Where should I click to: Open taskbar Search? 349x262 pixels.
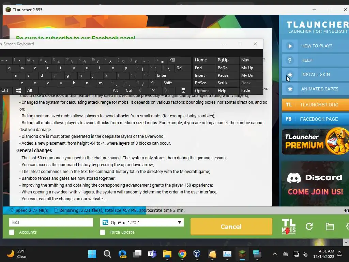(107, 254)
